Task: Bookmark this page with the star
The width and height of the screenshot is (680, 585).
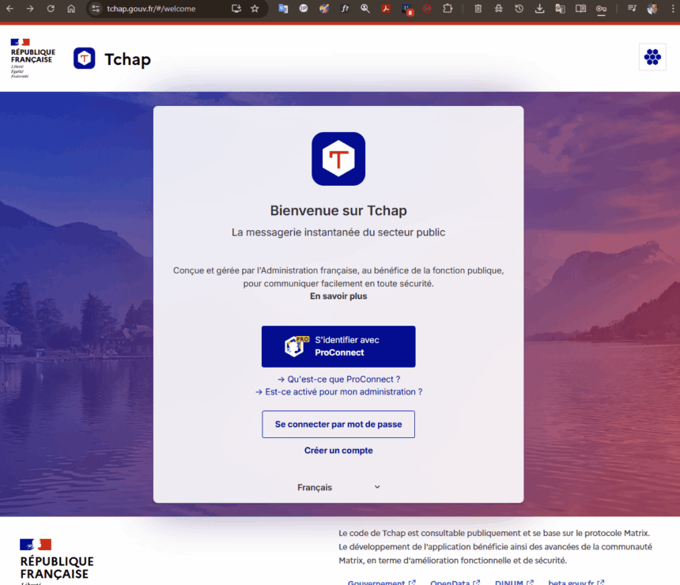Action: 255,8
